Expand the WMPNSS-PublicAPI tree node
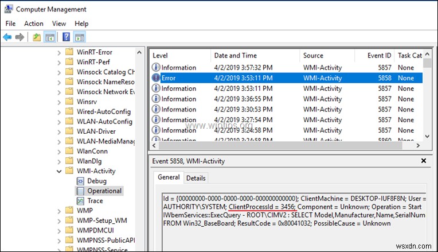 coord(59,241)
